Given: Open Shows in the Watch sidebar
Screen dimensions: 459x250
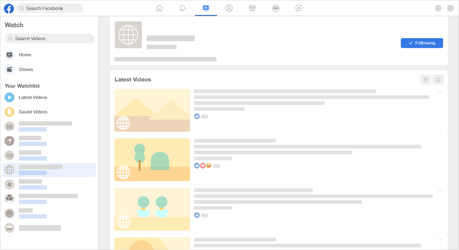Looking at the screenshot, I should point(49,69).
